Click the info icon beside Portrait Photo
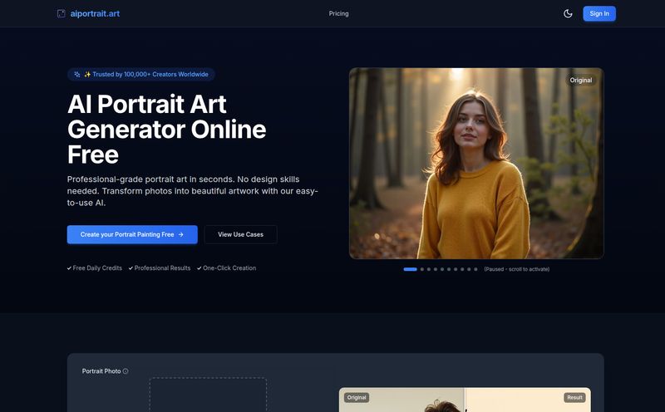The height and width of the screenshot is (412, 665). (126, 371)
